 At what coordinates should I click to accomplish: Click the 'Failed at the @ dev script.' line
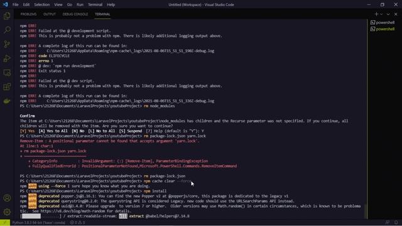pos(66,81)
